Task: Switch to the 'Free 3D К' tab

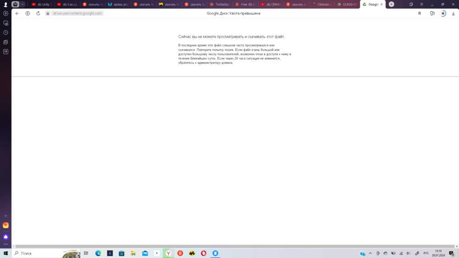Action: [x=245, y=5]
